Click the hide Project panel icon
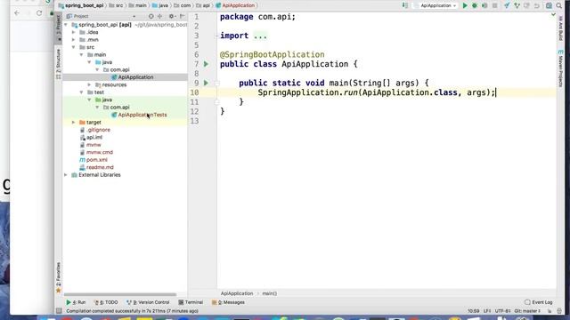This screenshot has height=320, width=570. [182, 16]
